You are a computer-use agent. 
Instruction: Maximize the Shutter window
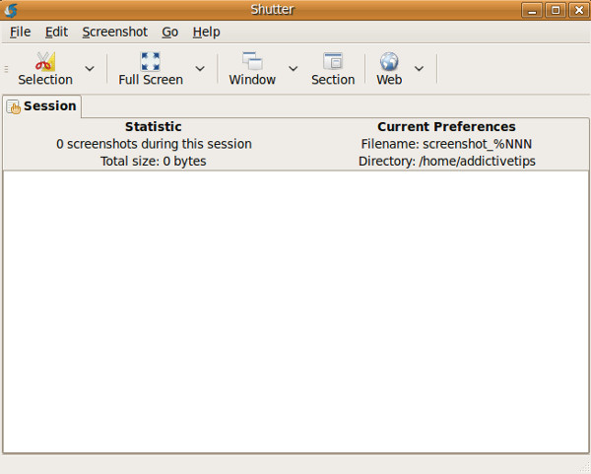tap(556, 10)
